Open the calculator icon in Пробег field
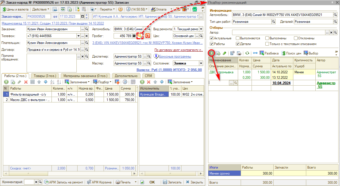This screenshot has width=340, height=186. point(134,36)
